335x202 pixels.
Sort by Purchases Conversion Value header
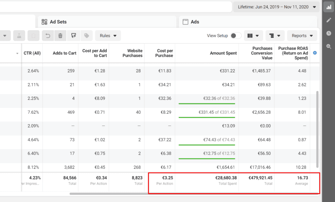(x=262, y=53)
